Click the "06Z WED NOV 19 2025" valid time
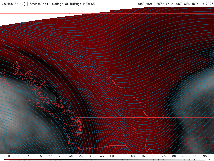Image resolution: width=214 pixels, height=161 pixels. 195,4
